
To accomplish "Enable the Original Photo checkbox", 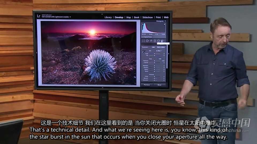I will pos(142,37).
